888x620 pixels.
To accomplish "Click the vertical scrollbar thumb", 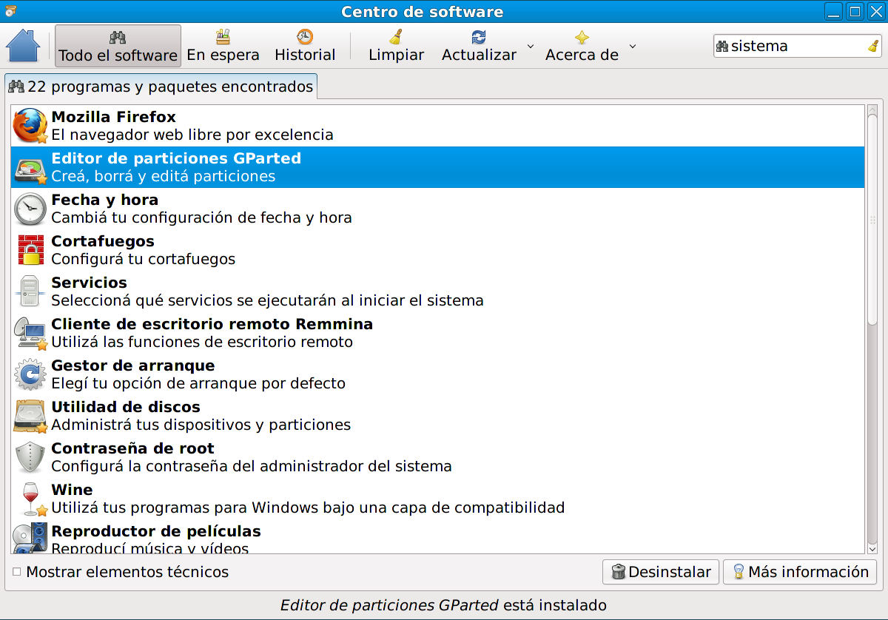I will (872, 220).
